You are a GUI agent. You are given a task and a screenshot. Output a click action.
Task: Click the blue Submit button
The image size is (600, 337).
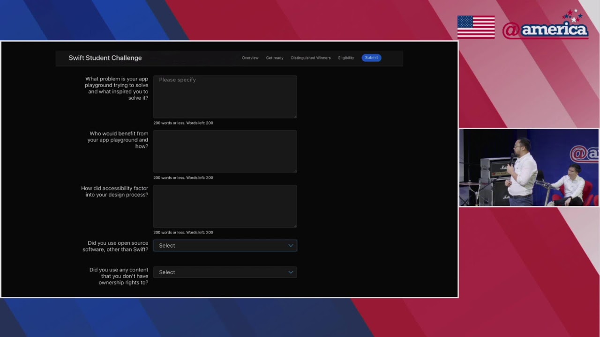coord(371,58)
